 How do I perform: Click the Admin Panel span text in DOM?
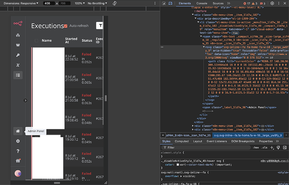tap(257, 107)
